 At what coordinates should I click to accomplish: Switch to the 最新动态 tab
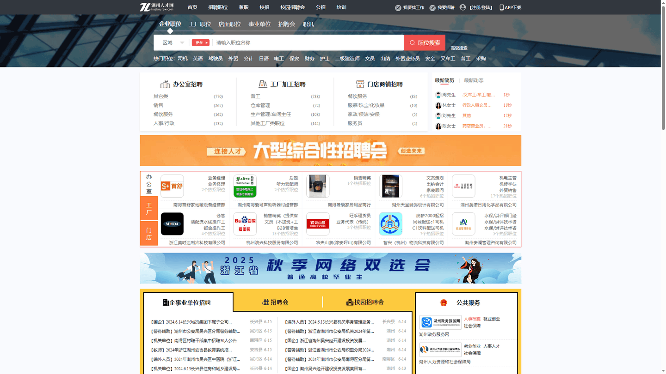click(474, 80)
